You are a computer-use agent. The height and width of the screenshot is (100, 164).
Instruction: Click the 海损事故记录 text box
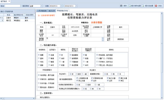74,39
